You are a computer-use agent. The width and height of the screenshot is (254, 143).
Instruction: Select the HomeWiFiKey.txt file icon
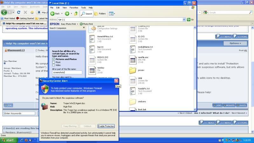[92, 39]
